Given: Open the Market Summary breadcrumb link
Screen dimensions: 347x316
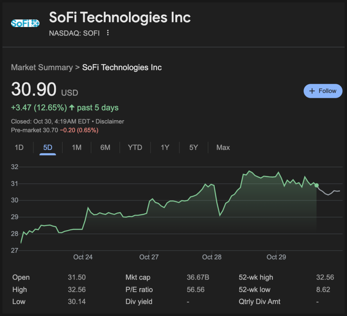Looking at the screenshot, I should tap(42, 68).
